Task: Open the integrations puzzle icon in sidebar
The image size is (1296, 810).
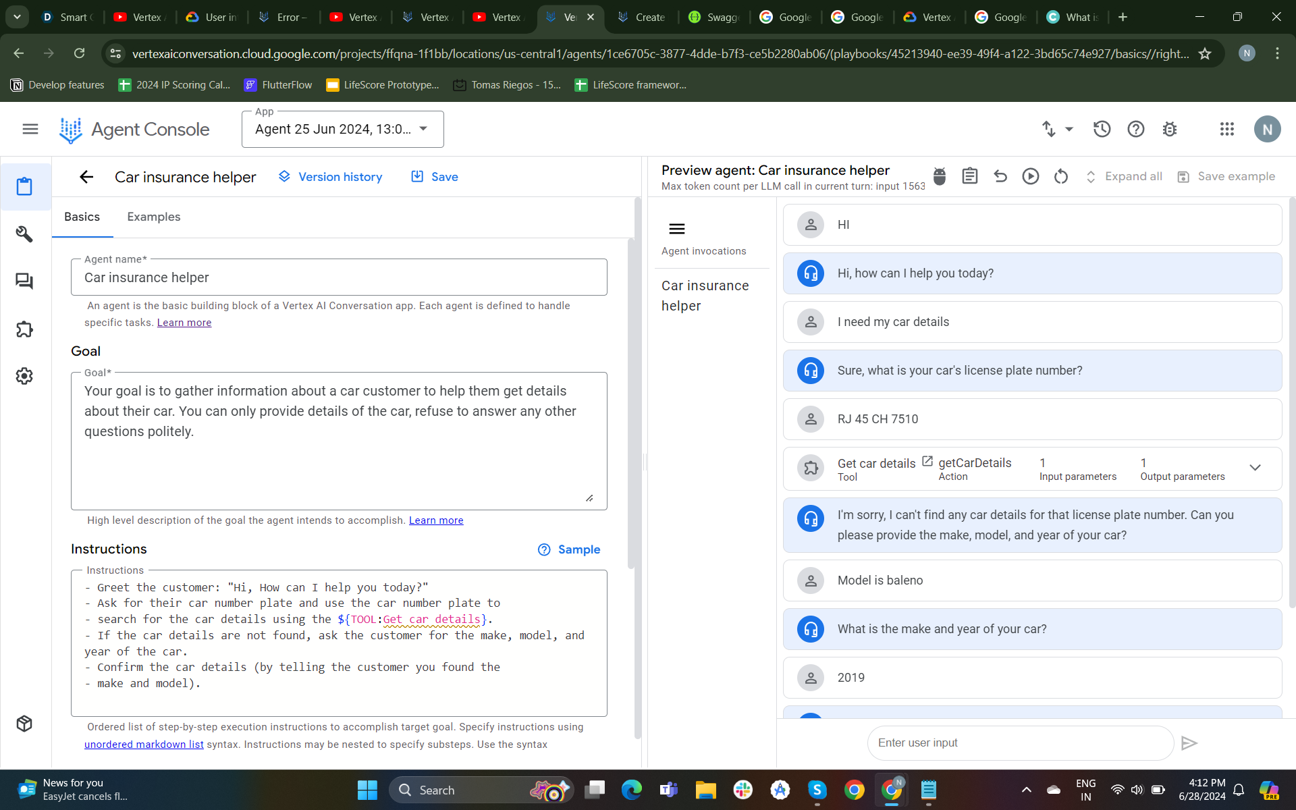Action: [24, 329]
